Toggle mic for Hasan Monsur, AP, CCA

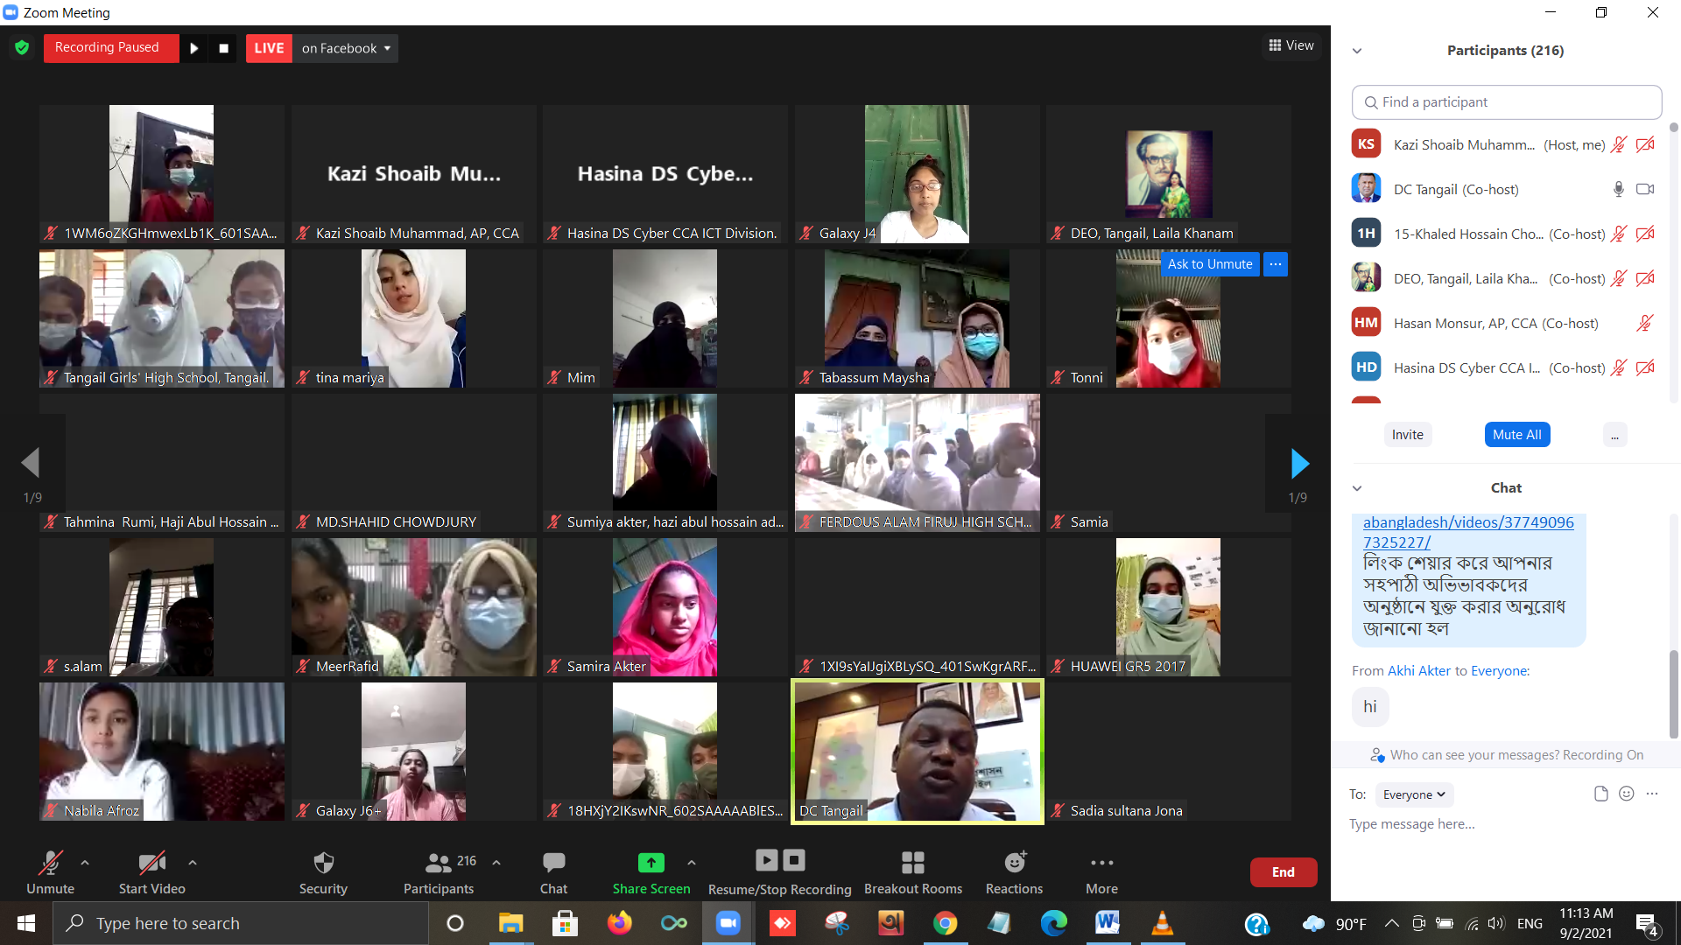pos(1645,324)
